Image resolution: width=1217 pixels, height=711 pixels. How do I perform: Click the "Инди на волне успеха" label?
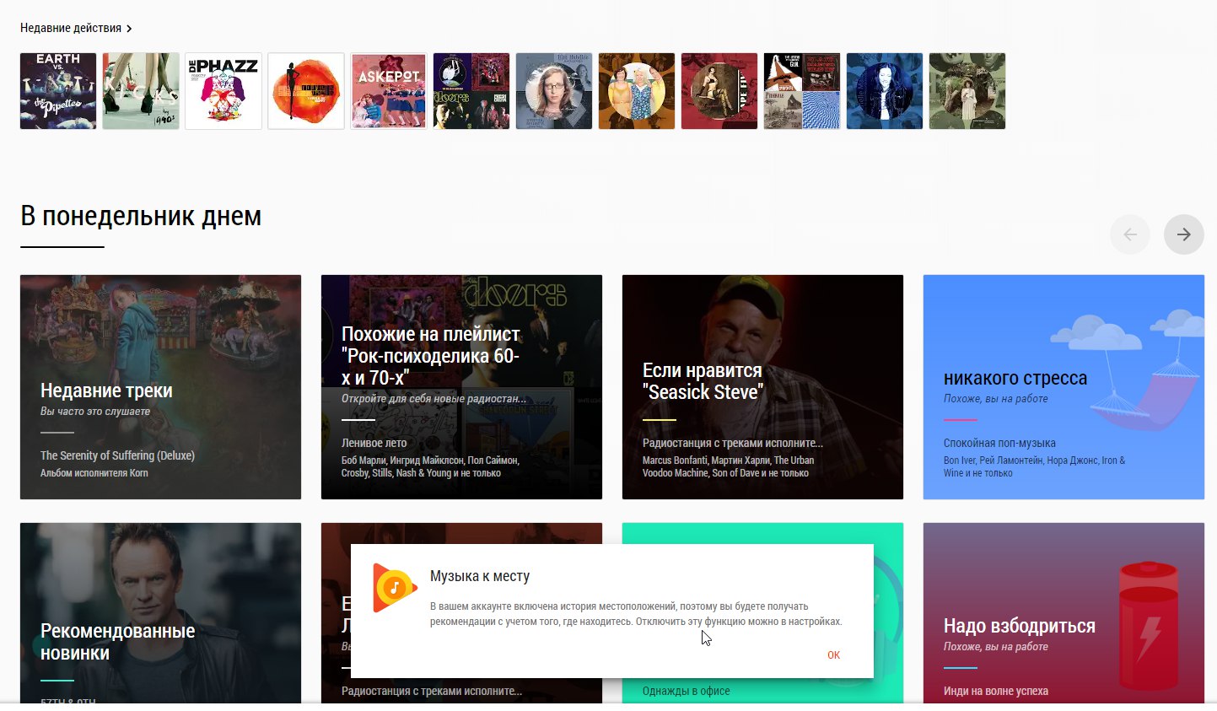click(996, 691)
